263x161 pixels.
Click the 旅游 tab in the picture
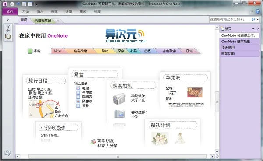coord(57,51)
